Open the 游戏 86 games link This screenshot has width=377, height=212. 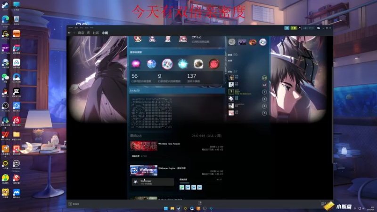point(232,55)
